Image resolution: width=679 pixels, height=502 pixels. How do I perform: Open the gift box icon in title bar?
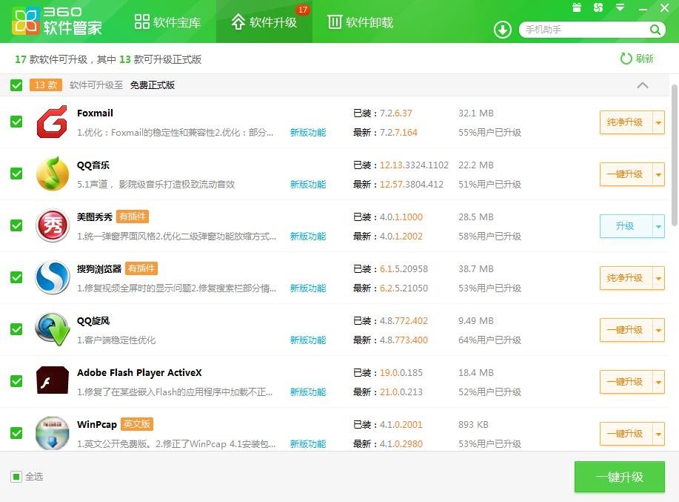pyautogui.click(x=576, y=7)
